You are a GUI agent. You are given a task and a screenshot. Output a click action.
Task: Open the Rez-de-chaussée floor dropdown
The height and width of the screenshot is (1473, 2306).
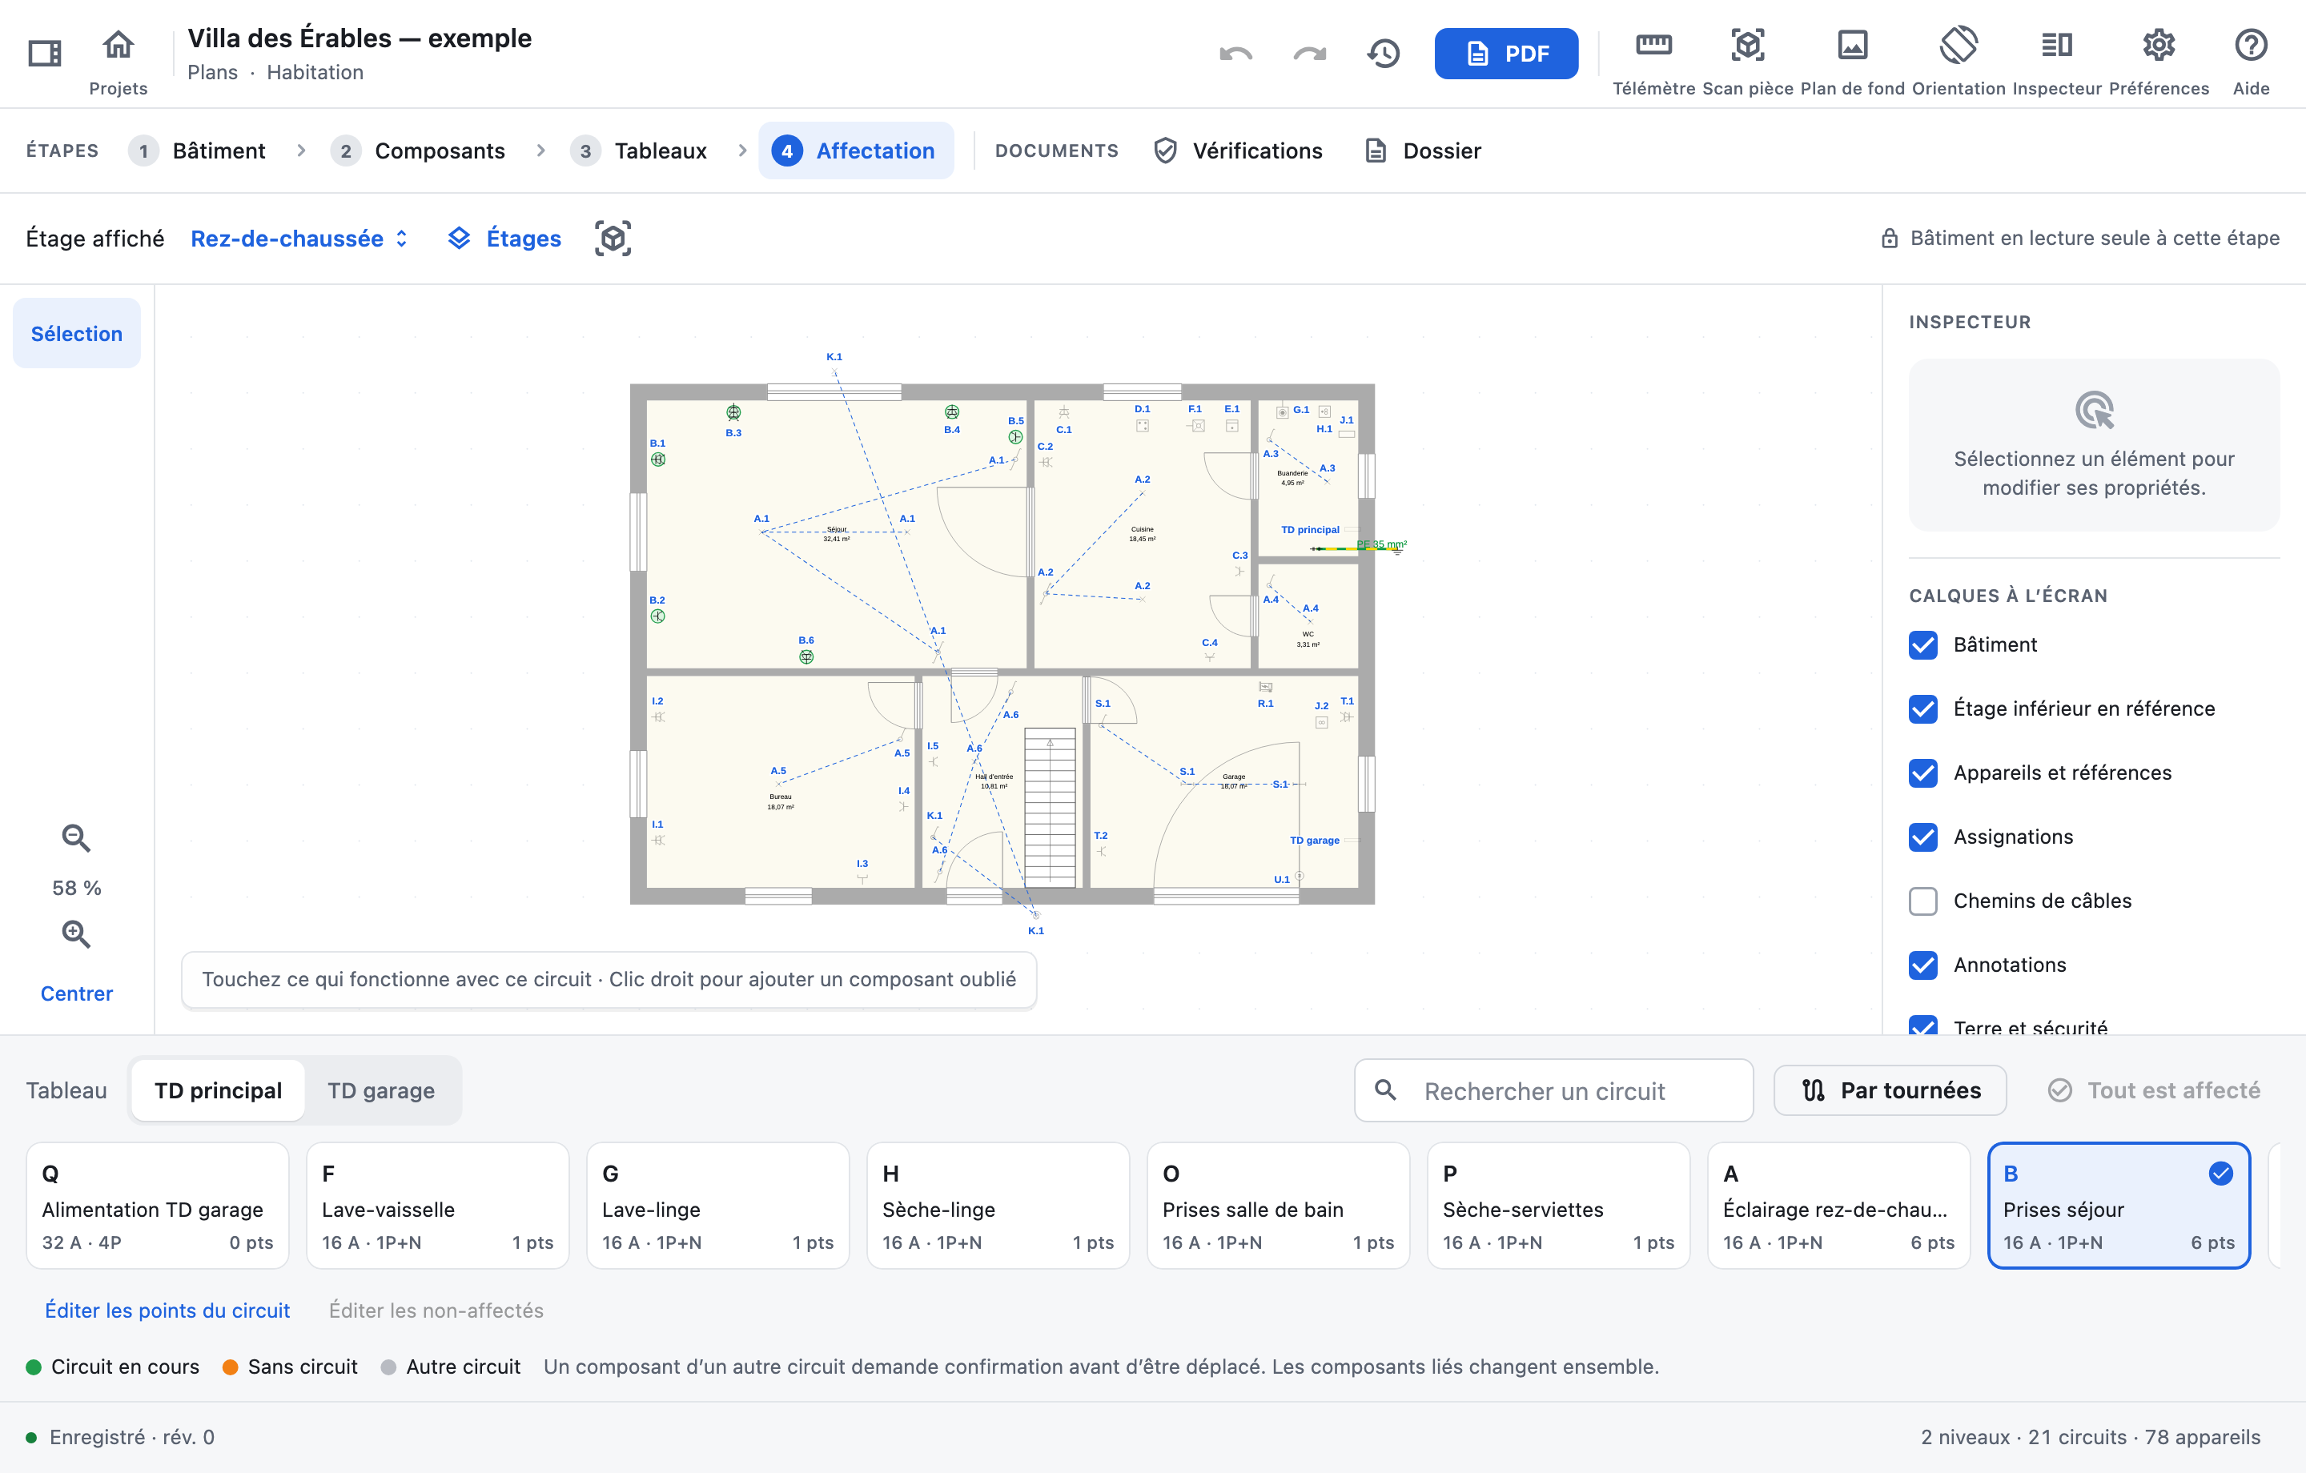pos(299,239)
